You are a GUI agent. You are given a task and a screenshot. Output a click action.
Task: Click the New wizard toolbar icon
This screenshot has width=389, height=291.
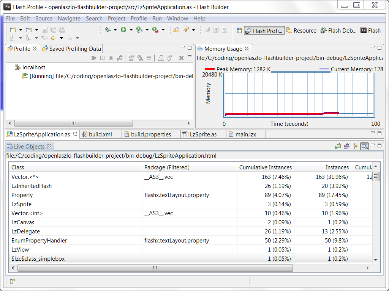[x=13, y=30]
